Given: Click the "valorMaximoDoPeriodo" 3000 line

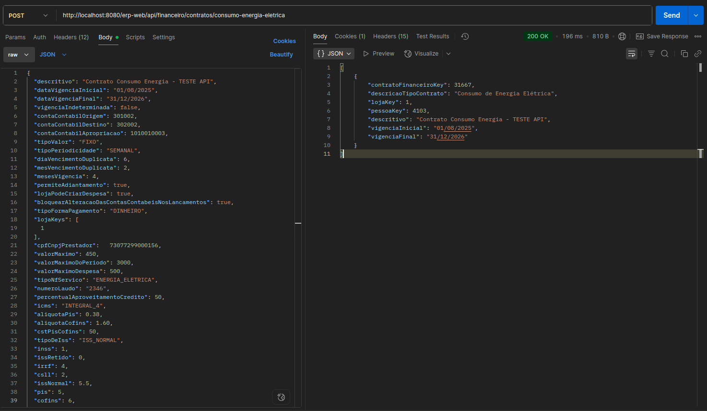Looking at the screenshot, I should coord(84,263).
